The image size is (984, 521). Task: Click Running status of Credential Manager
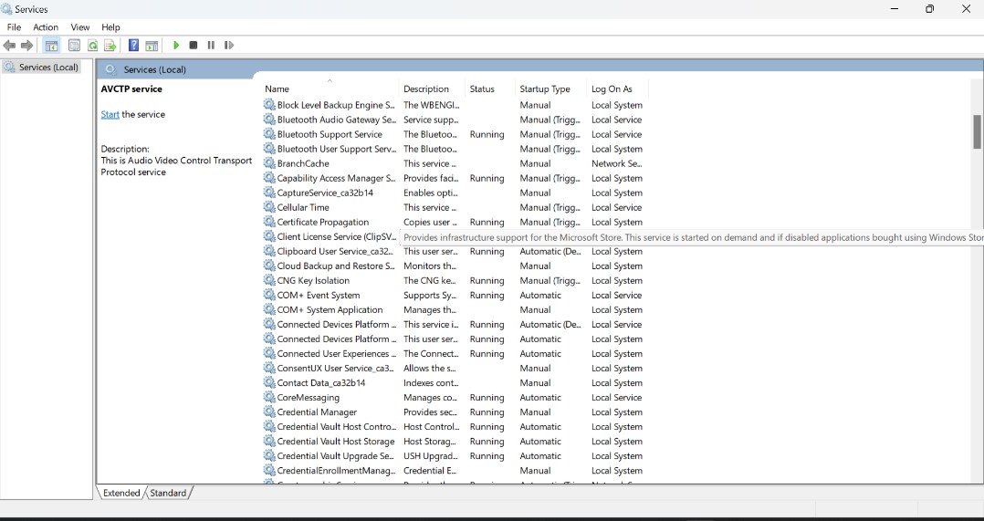tap(487, 412)
